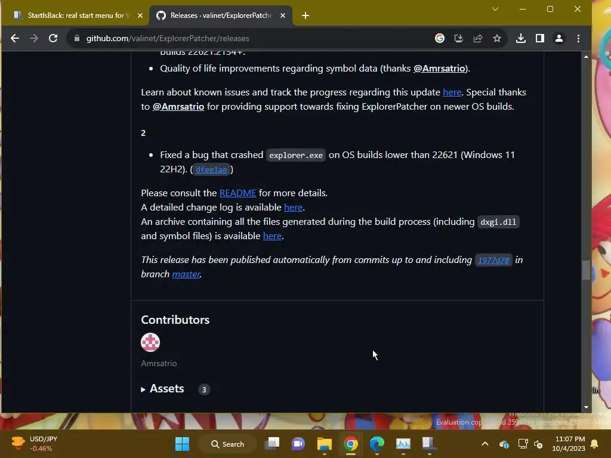Open the Amrsatrio contributor avatar
The width and height of the screenshot is (611, 458).
point(150,342)
